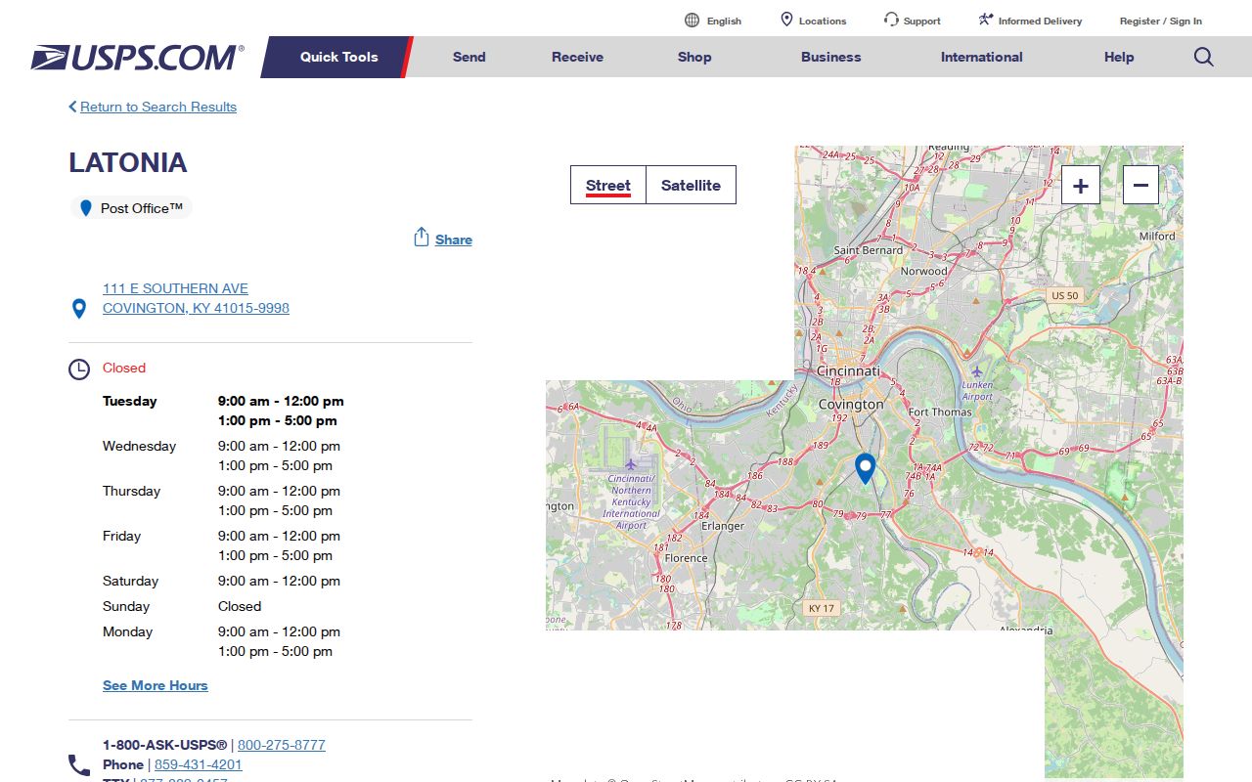Click the Share upload icon
Image resolution: width=1252 pixels, height=782 pixels.
[422, 238]
